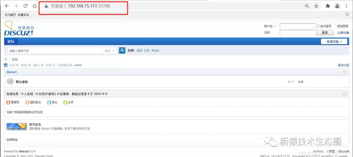Click the 管理员 legend icon

(x=8, y=102)
